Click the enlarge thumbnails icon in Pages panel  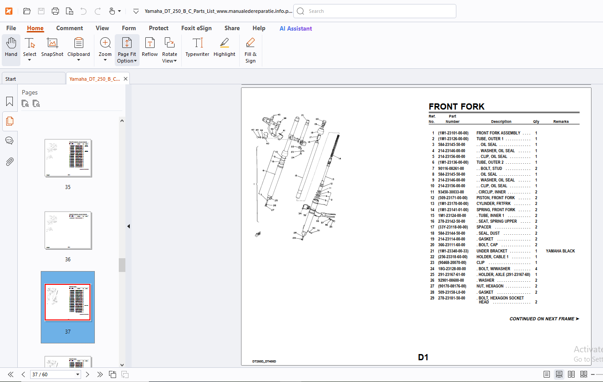[25, 104]
